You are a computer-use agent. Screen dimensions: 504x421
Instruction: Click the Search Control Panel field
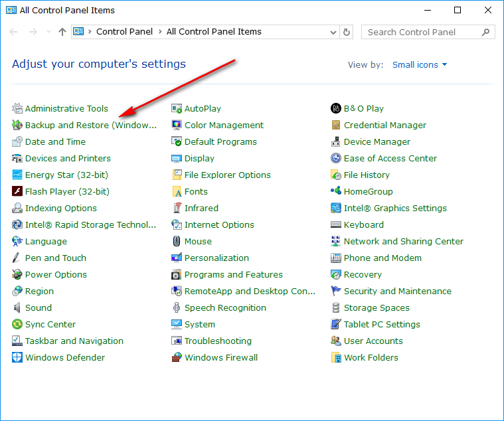(x=428, y=32)
